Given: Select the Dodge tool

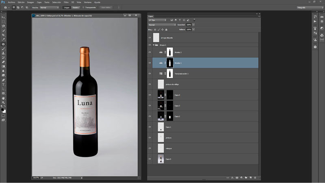Looking at the screenshot, I should [3, 75].
